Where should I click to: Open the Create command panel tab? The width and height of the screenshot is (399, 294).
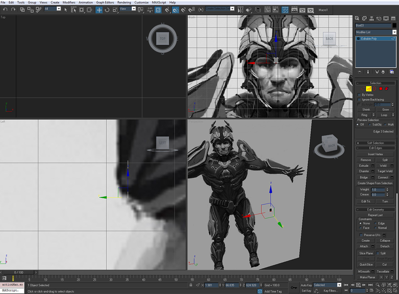[357, 18]
